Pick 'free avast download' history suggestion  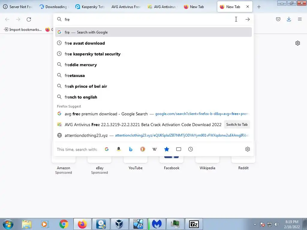[153, 43]
